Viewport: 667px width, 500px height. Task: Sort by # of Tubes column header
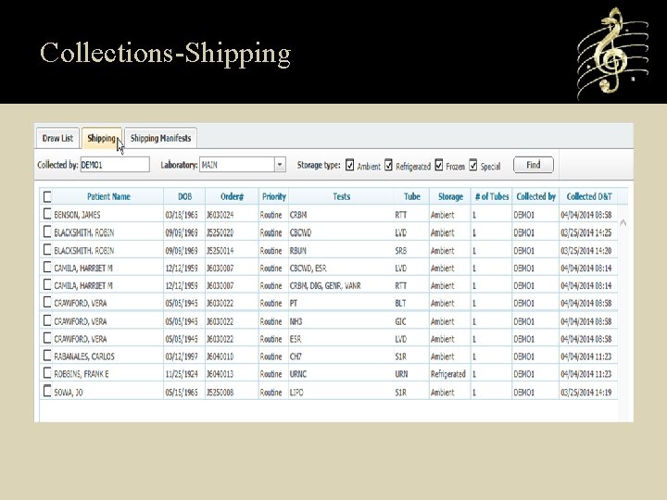pos(491,196)
